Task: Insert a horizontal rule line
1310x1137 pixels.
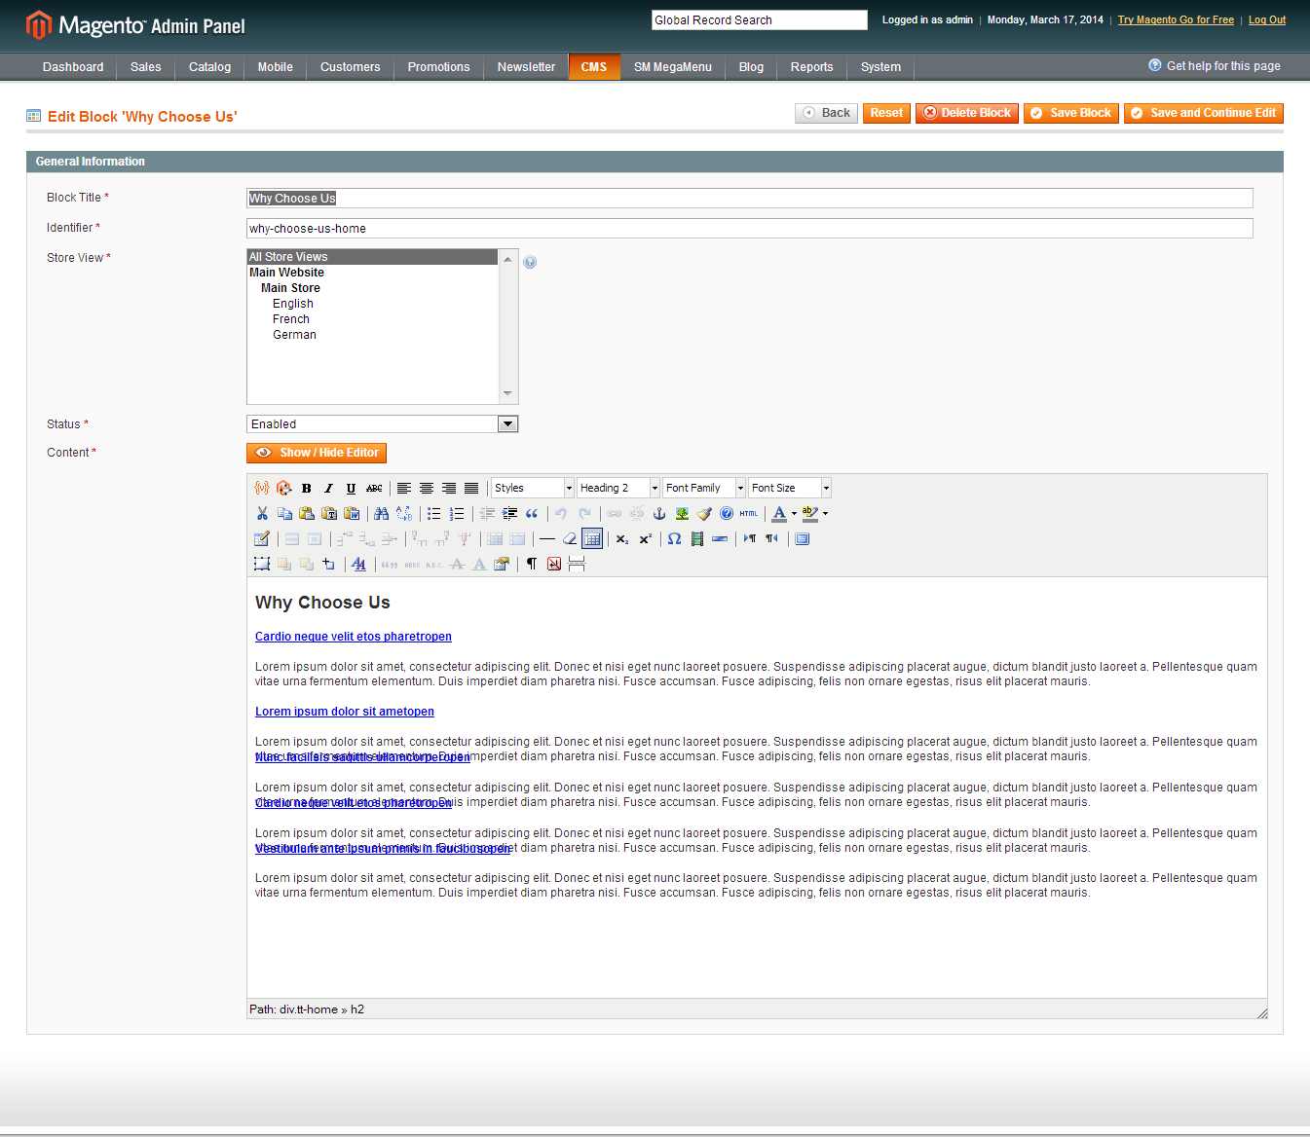Action: point(547,539)
